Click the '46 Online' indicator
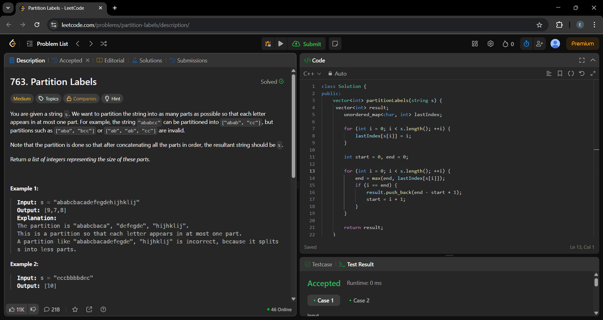Image resolution: width=603 pixels, height=320 pixels. coord(279,309)
